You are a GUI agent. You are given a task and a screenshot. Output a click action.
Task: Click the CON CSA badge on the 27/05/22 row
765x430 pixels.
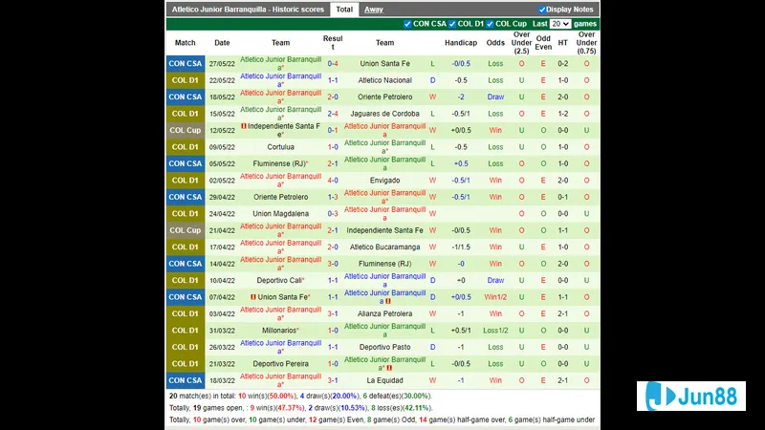(x=185, y=63)
